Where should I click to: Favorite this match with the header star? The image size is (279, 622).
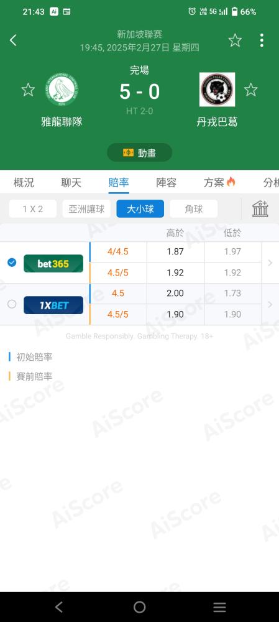pos(235,40)
